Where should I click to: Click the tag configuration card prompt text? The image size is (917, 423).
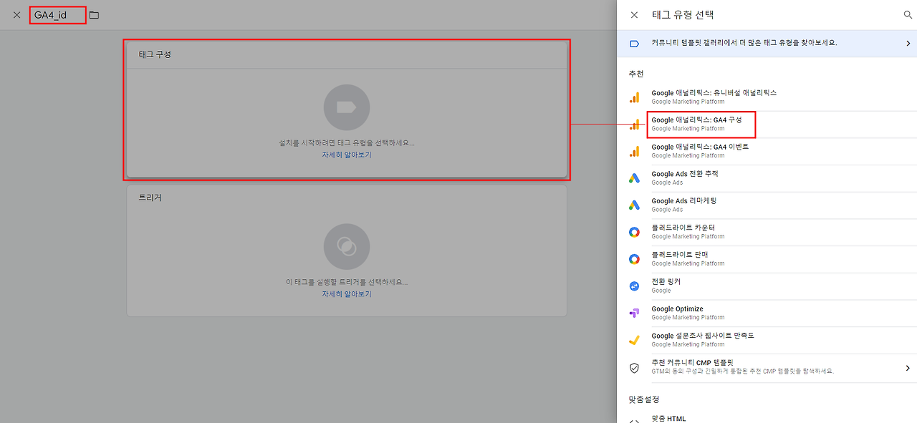click(347, 142)
